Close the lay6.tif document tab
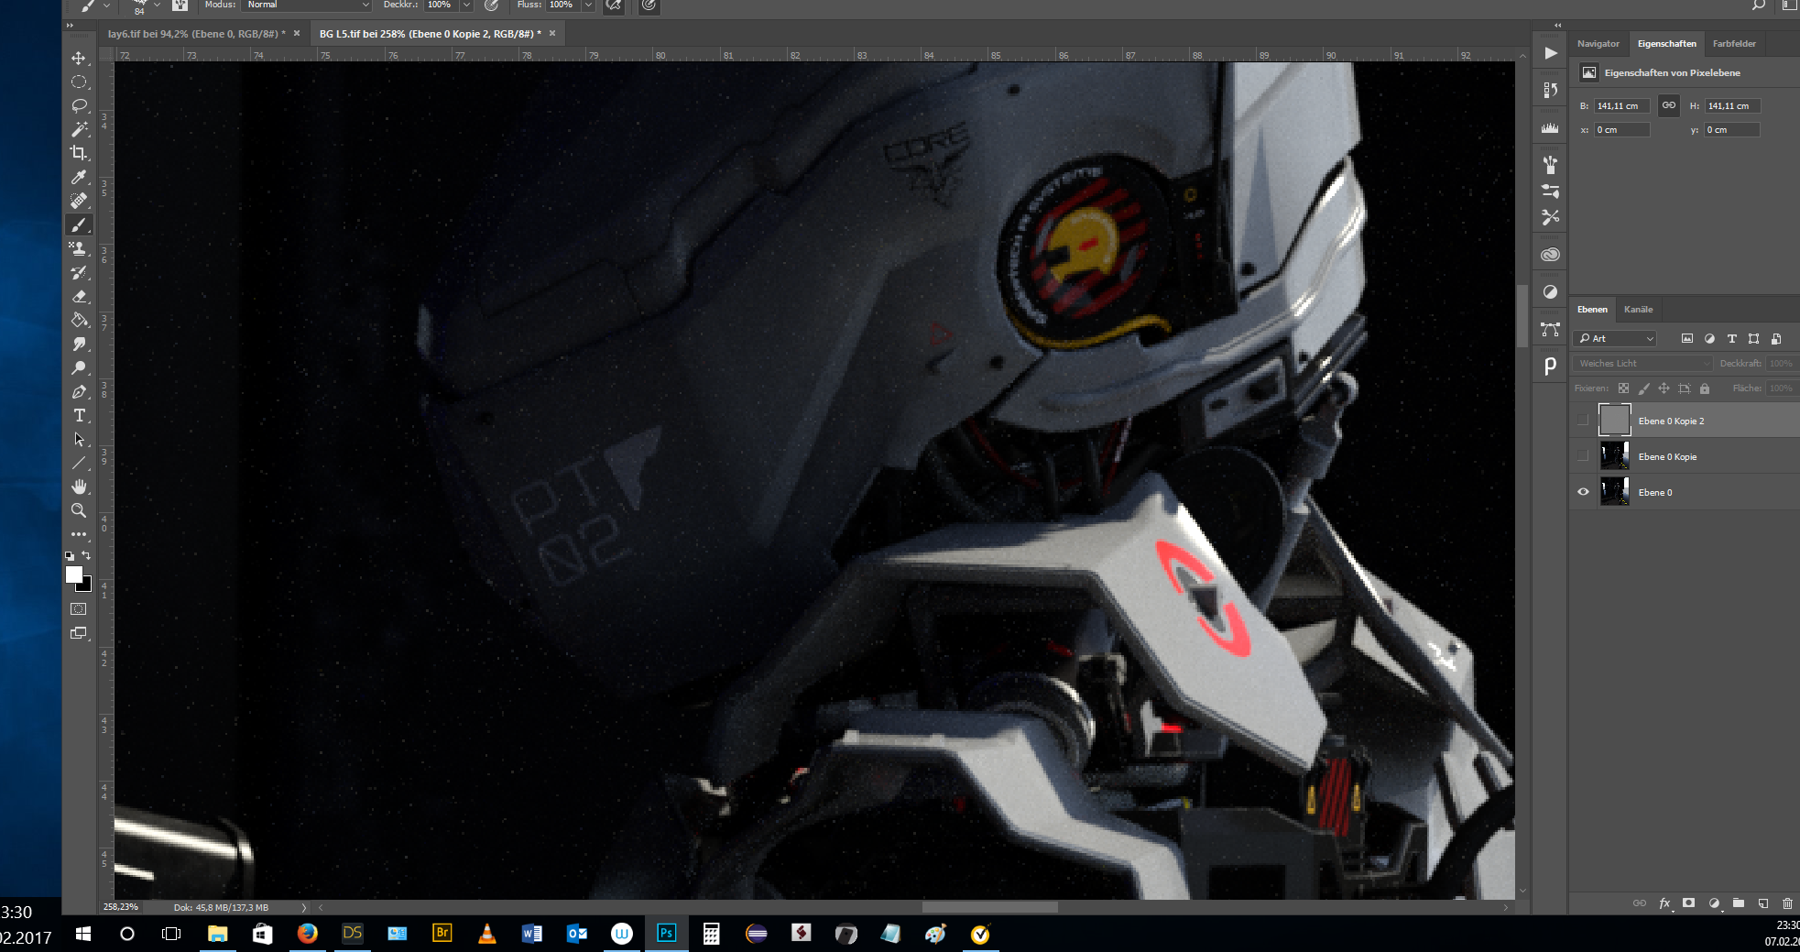Screen dimensions: 1800x952 pos(297,33)
